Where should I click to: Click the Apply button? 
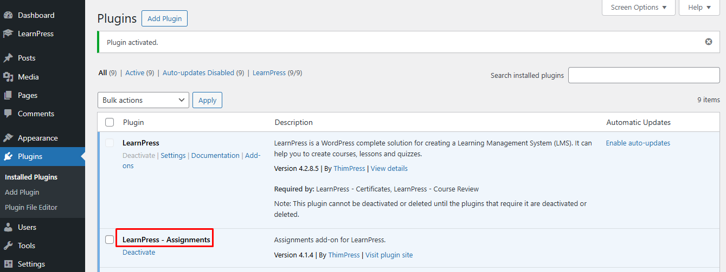tap(207, 100)
